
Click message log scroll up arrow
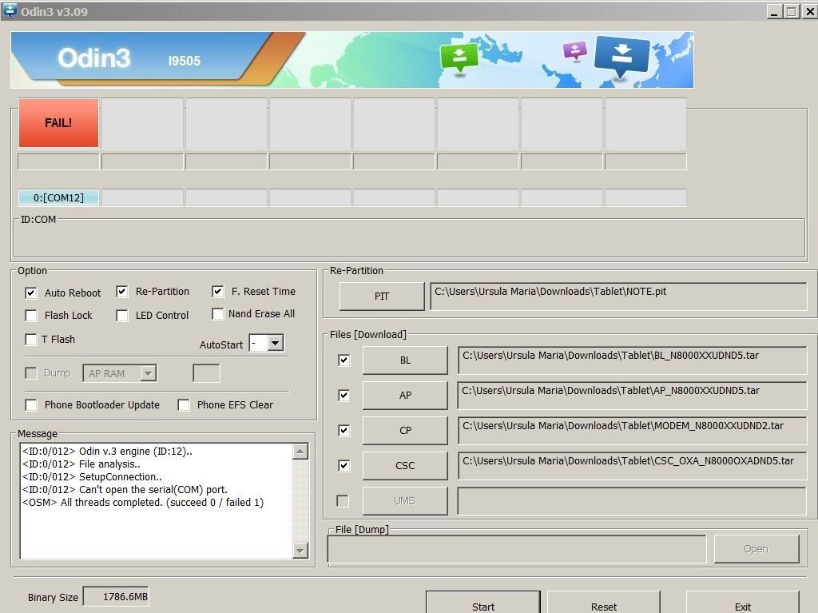[x=300, y=451]
